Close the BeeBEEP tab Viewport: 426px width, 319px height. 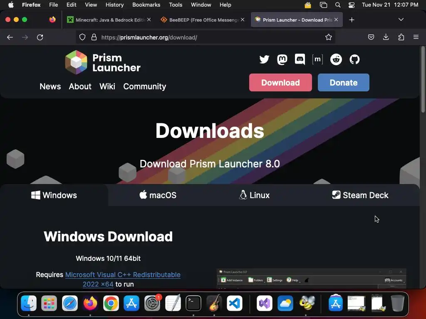click(243, 20)
